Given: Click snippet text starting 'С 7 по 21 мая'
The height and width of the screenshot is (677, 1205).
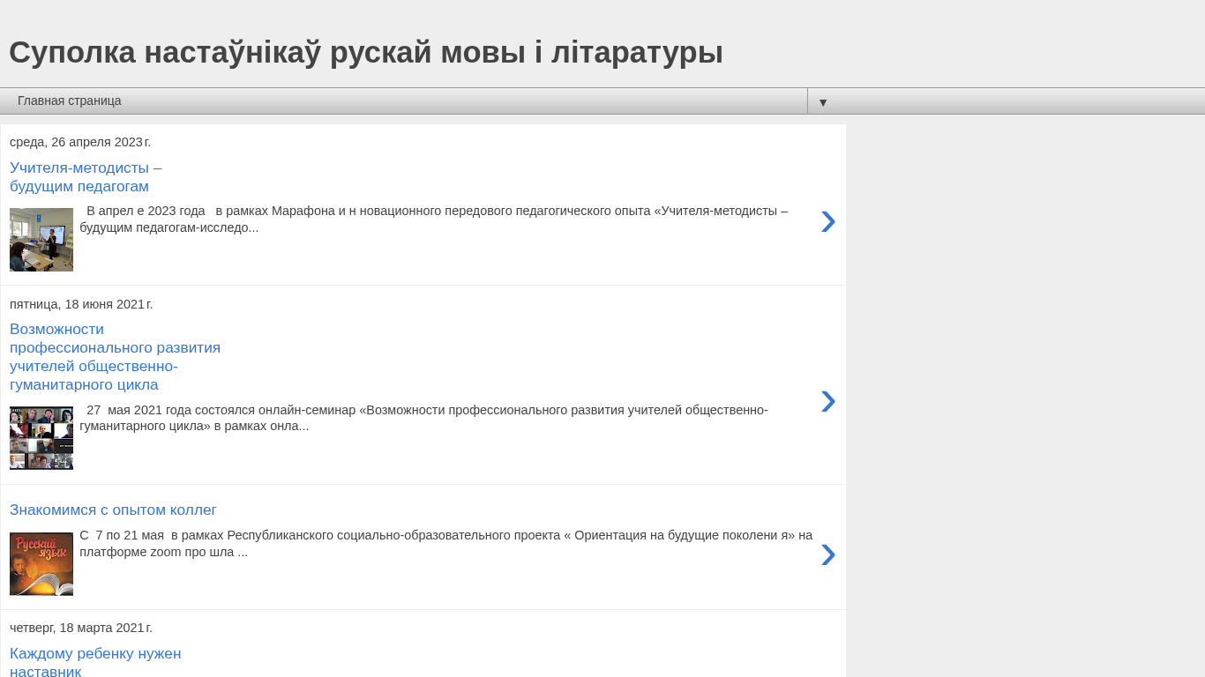Looking at the screenshot, I should coord(446,544).
